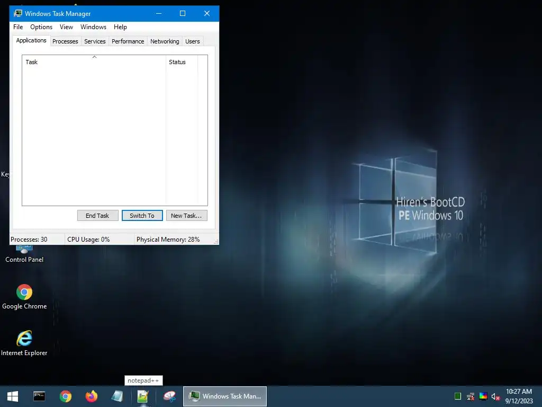Sort by the Task column header

pos(94,62)
